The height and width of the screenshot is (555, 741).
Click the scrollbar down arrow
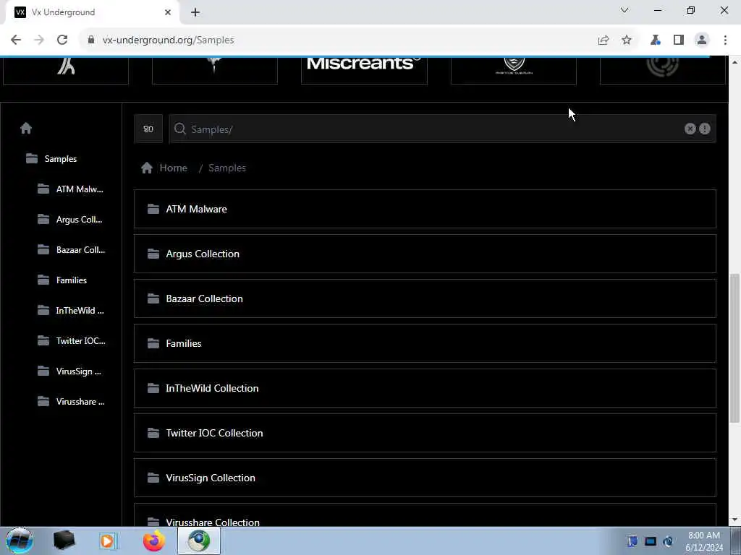(x=734, y=520)
